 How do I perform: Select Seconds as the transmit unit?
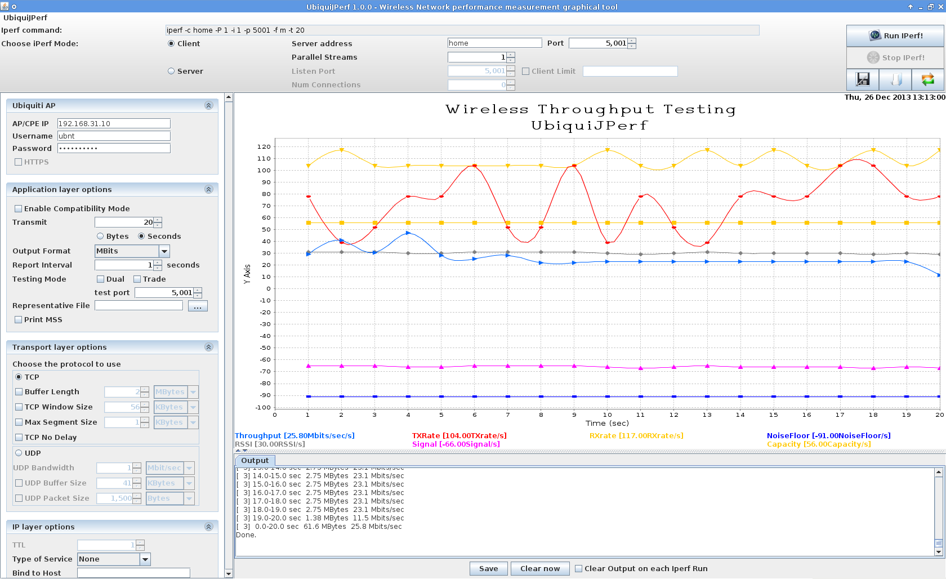[141, 236]
